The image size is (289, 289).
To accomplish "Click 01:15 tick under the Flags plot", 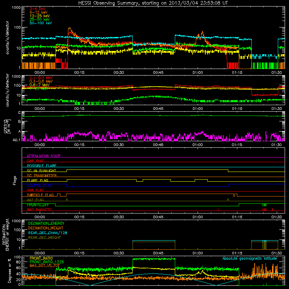I will click(237, 217).
